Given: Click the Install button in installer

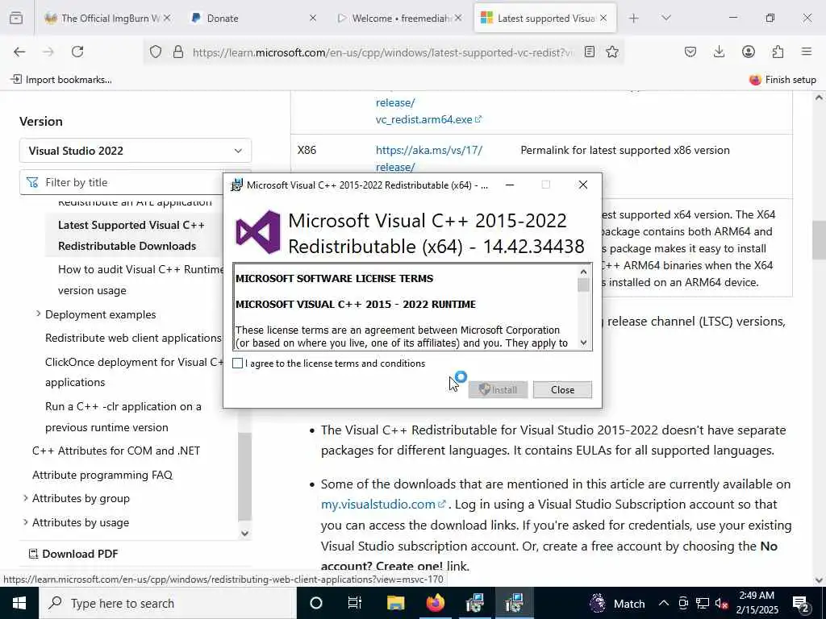Looking at the screenshot, I should (498, 390).
